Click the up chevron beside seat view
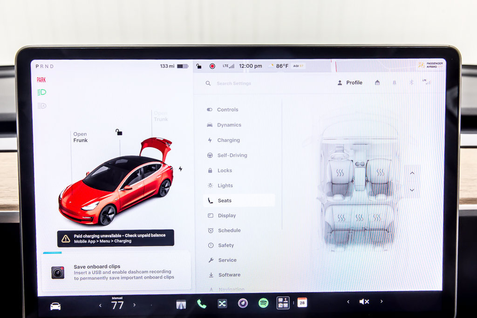This screenshot has width=477, height=318. click(412, 173)
